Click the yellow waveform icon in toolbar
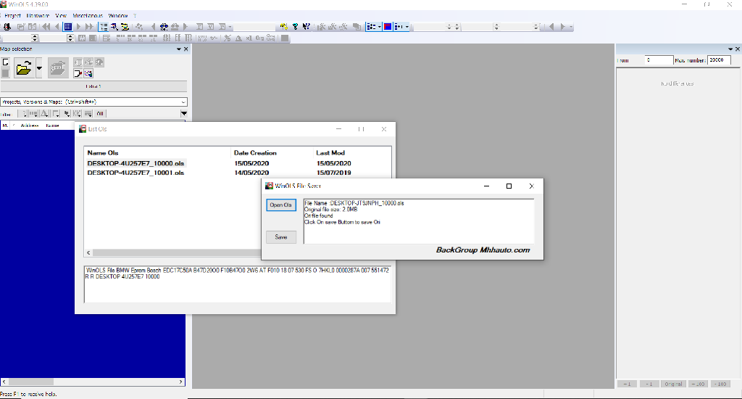742x399 pixels. click(x=283, y=27)
